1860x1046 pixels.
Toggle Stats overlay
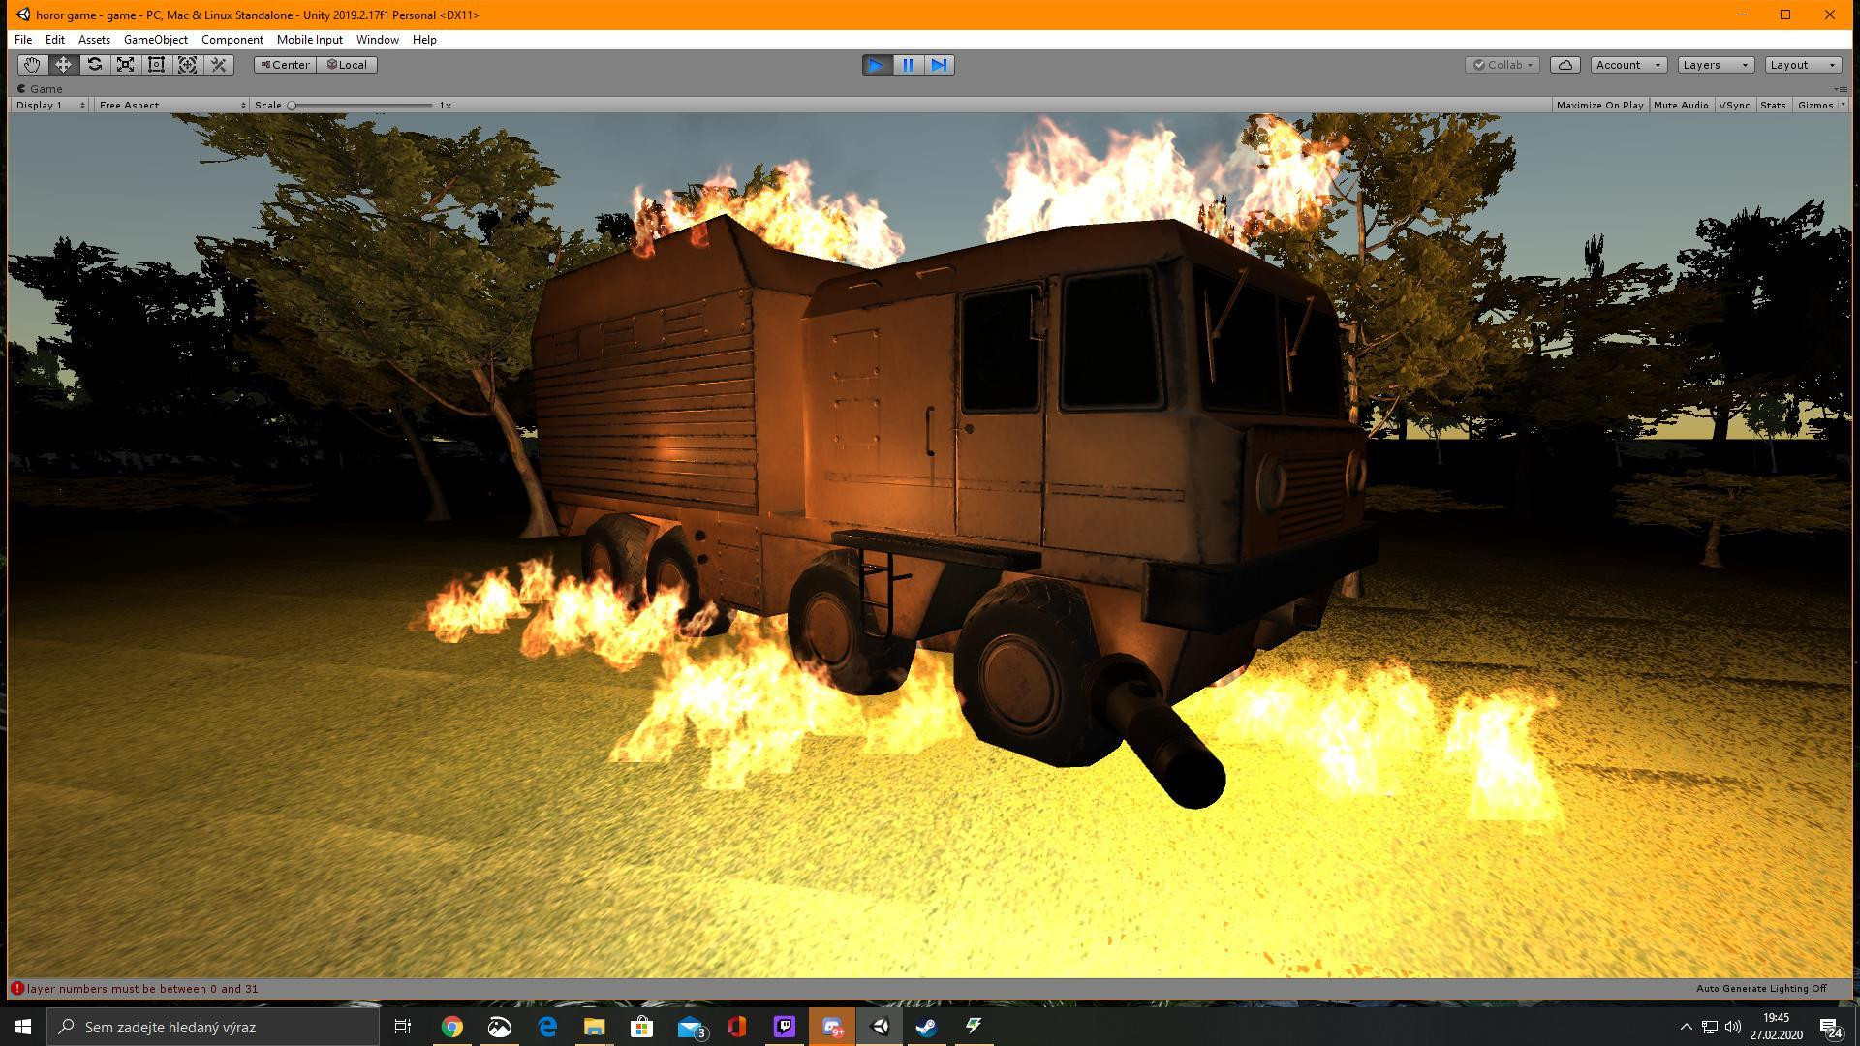click(x=1773, y=105)
